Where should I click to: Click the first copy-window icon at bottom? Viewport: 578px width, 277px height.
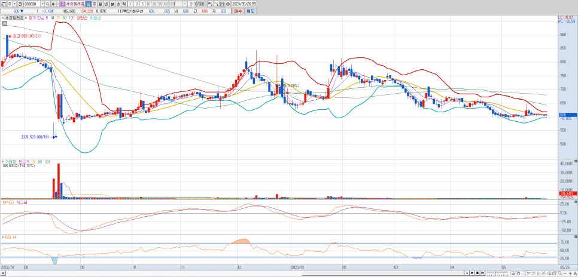512,273
